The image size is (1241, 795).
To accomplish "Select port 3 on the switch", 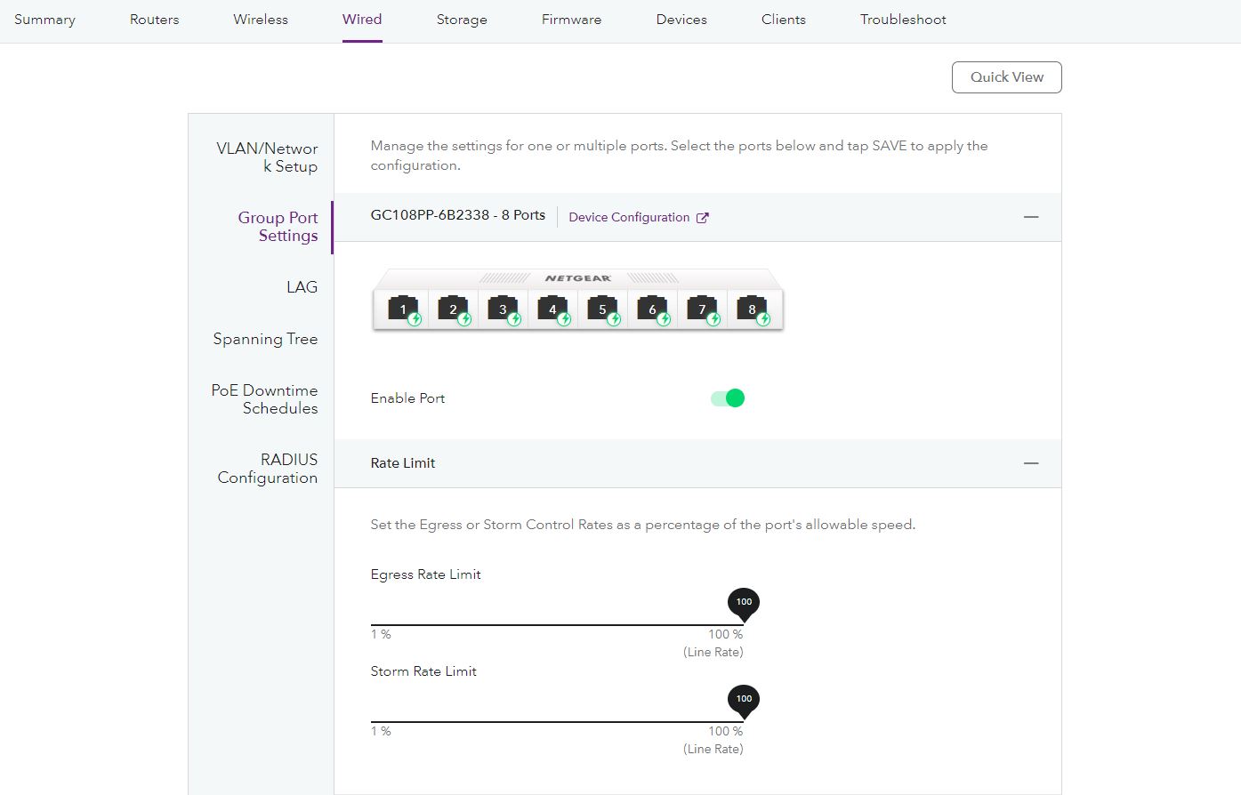I will point(503,309).
